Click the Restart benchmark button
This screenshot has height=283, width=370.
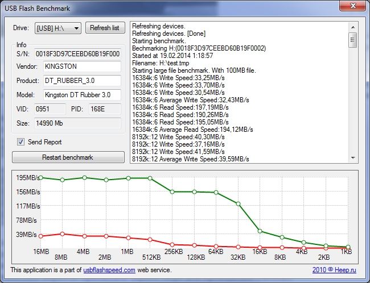[x=68, y=157]
